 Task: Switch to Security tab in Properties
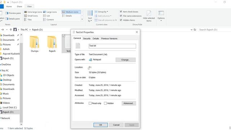(87, 39)
